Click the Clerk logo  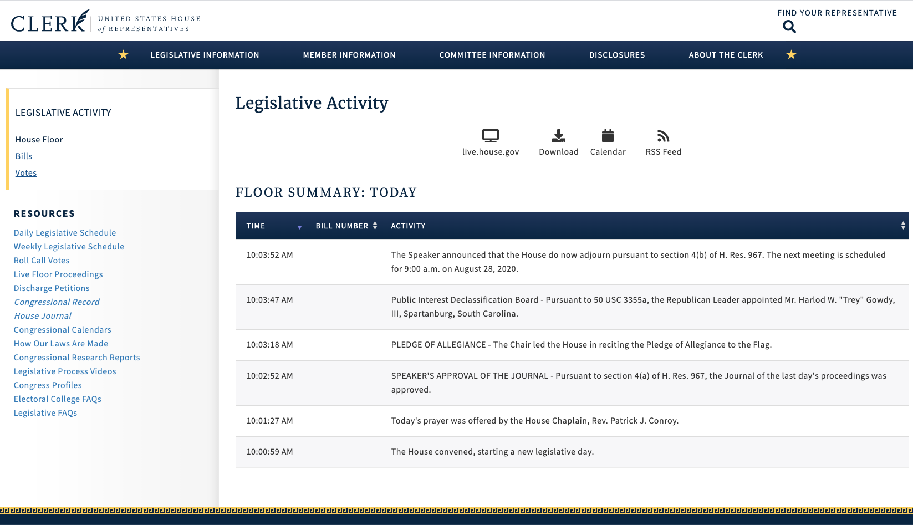coord(50,22)
